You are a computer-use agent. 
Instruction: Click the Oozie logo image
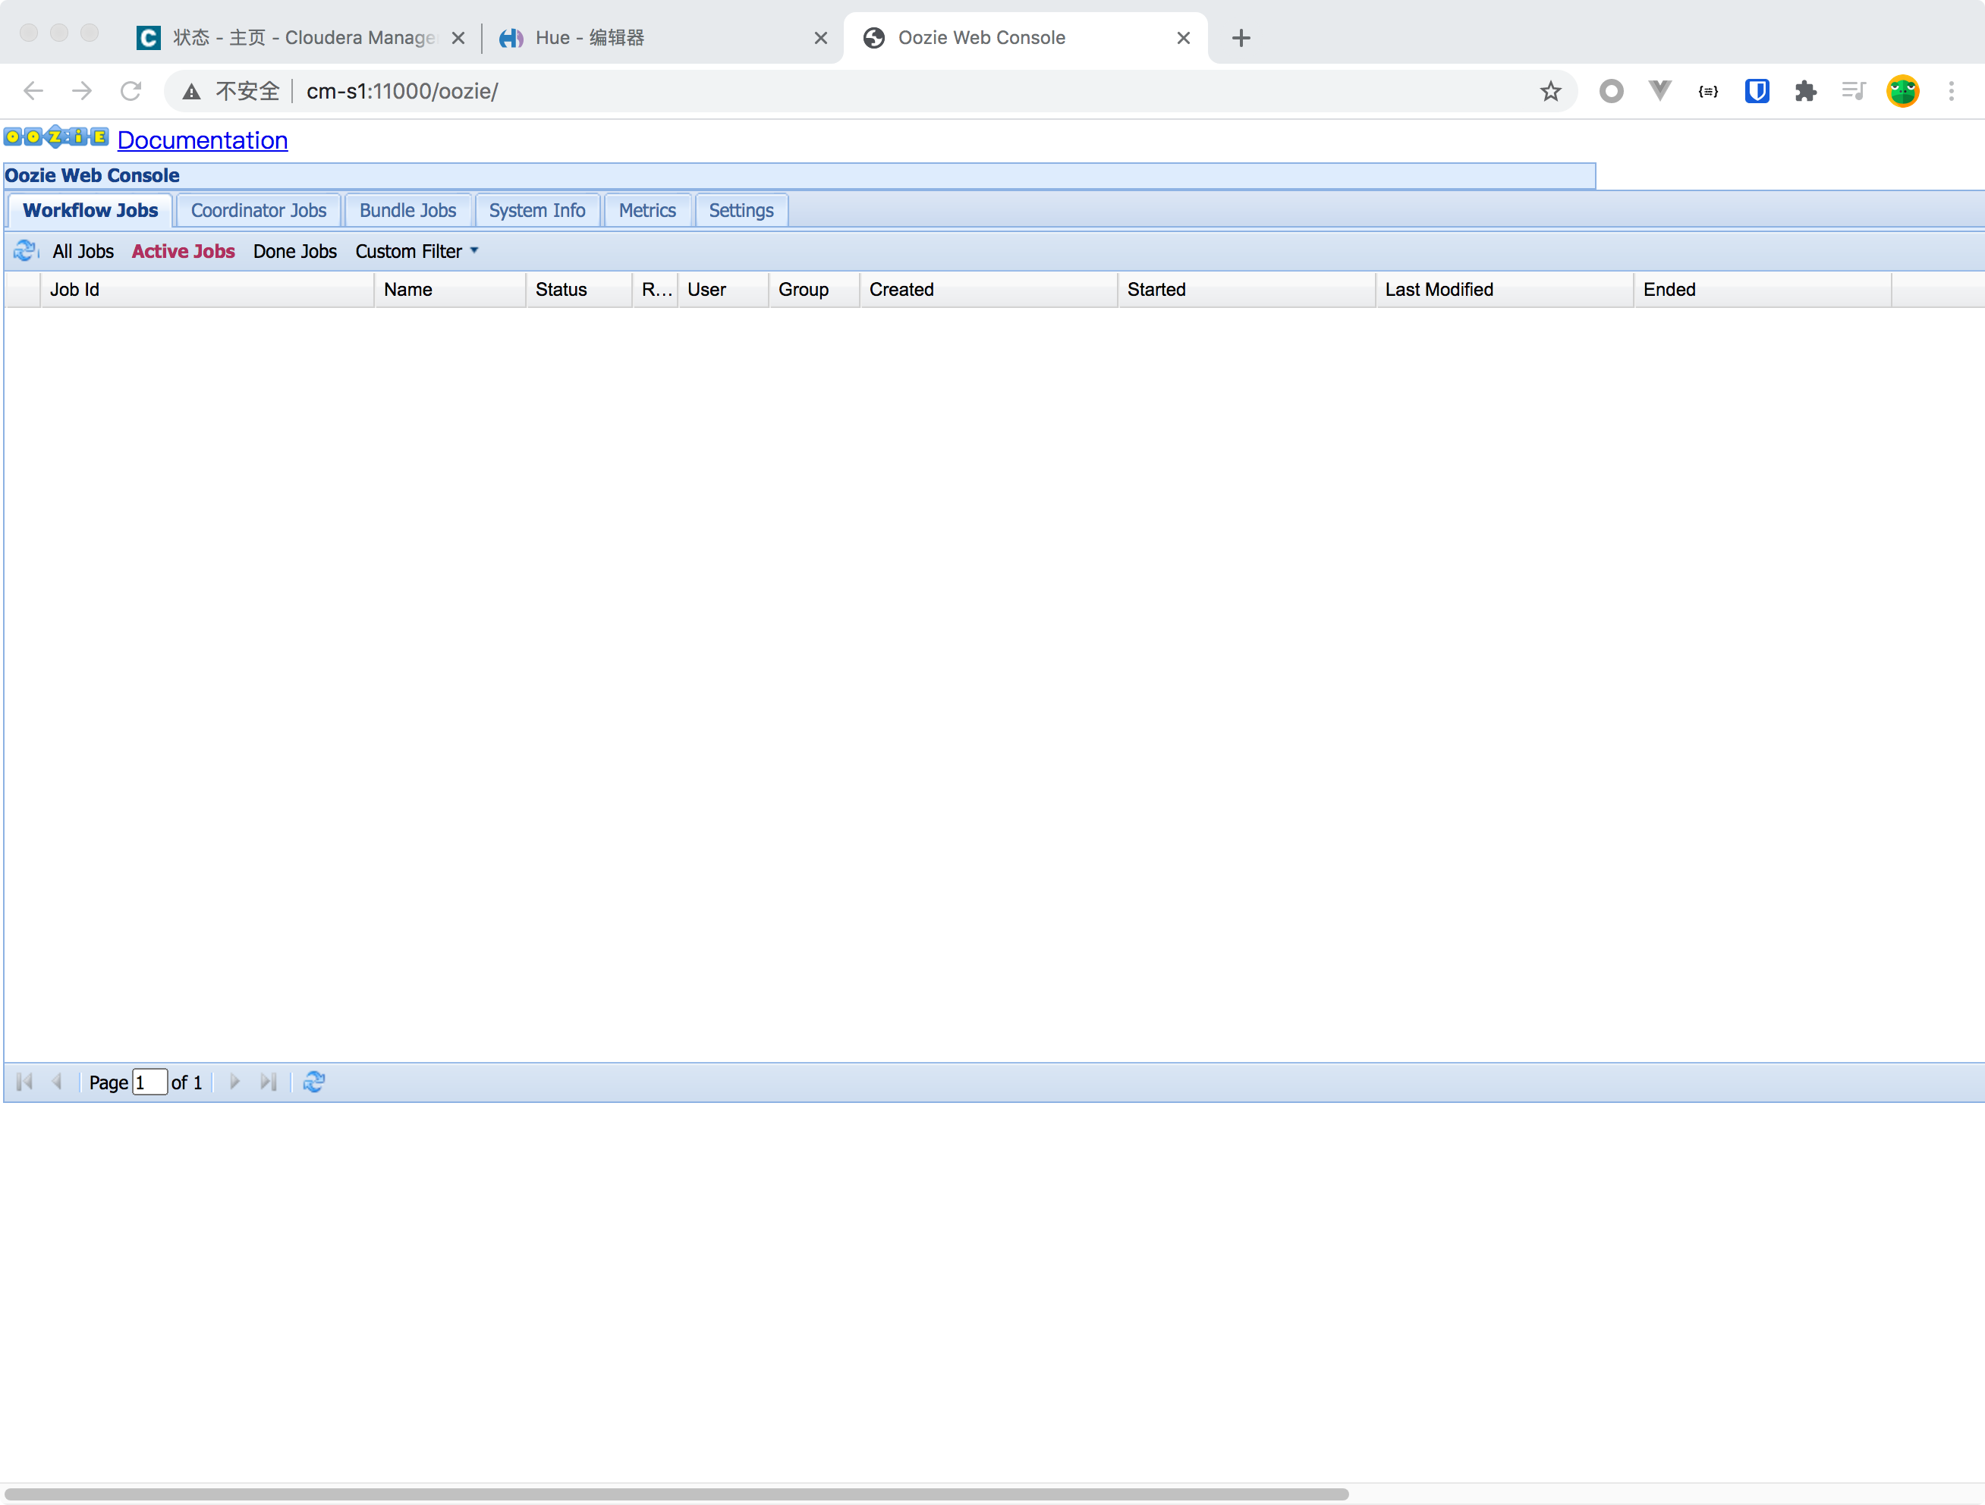point(55,137)
